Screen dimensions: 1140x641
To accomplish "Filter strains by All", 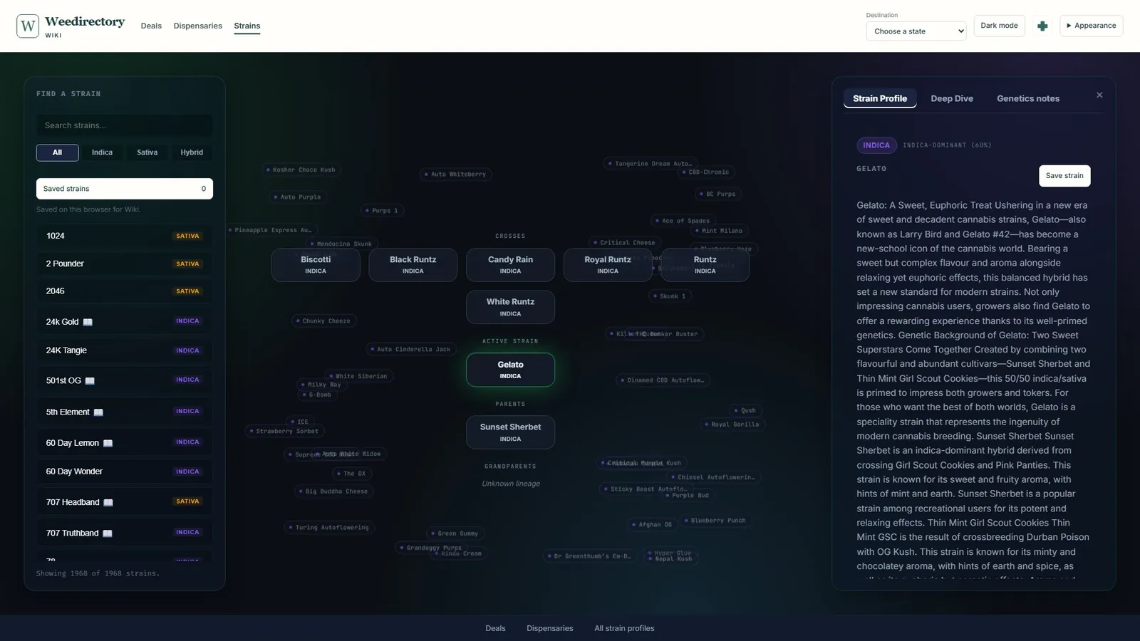I will [x=58, y=152].
